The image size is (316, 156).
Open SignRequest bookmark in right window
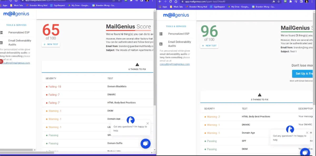click(218, 7)
